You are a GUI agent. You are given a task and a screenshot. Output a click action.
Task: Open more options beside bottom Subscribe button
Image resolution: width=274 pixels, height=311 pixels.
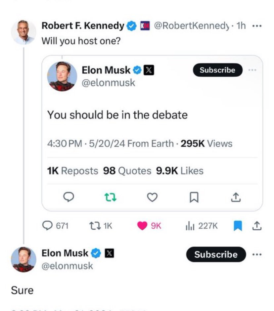click(x=257, y=255)
